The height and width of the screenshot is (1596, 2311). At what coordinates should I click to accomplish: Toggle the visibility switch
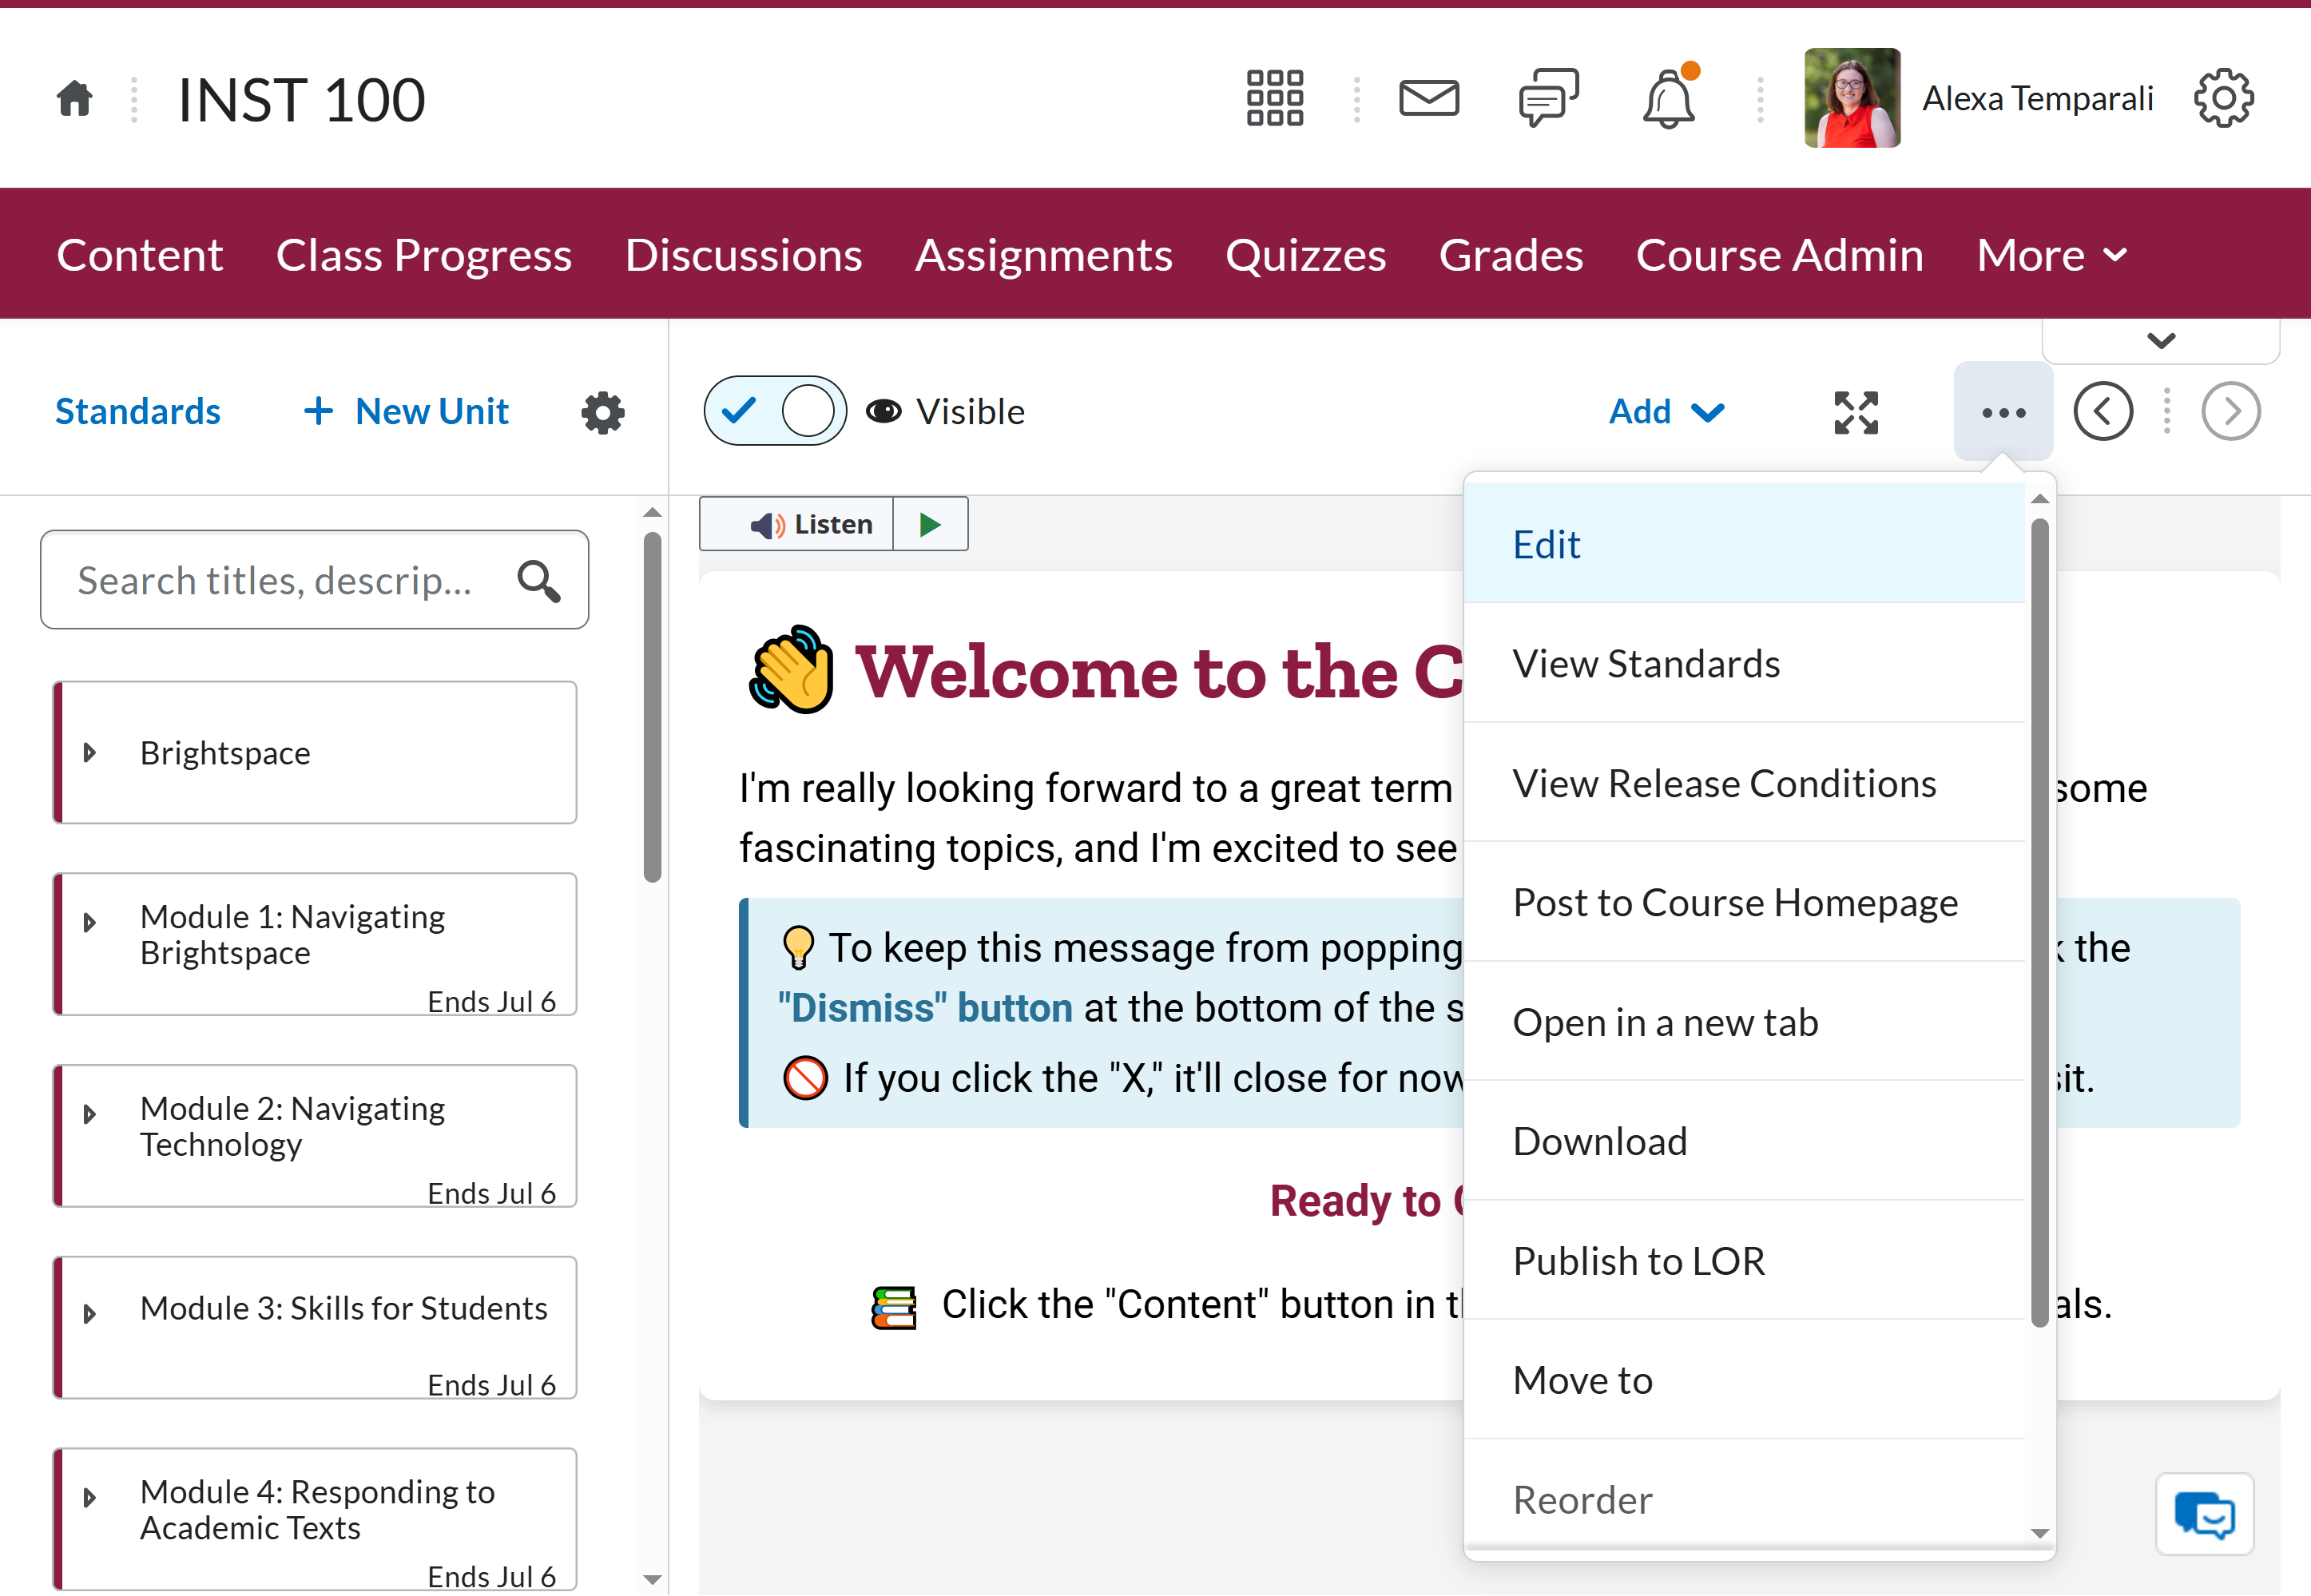775,411
